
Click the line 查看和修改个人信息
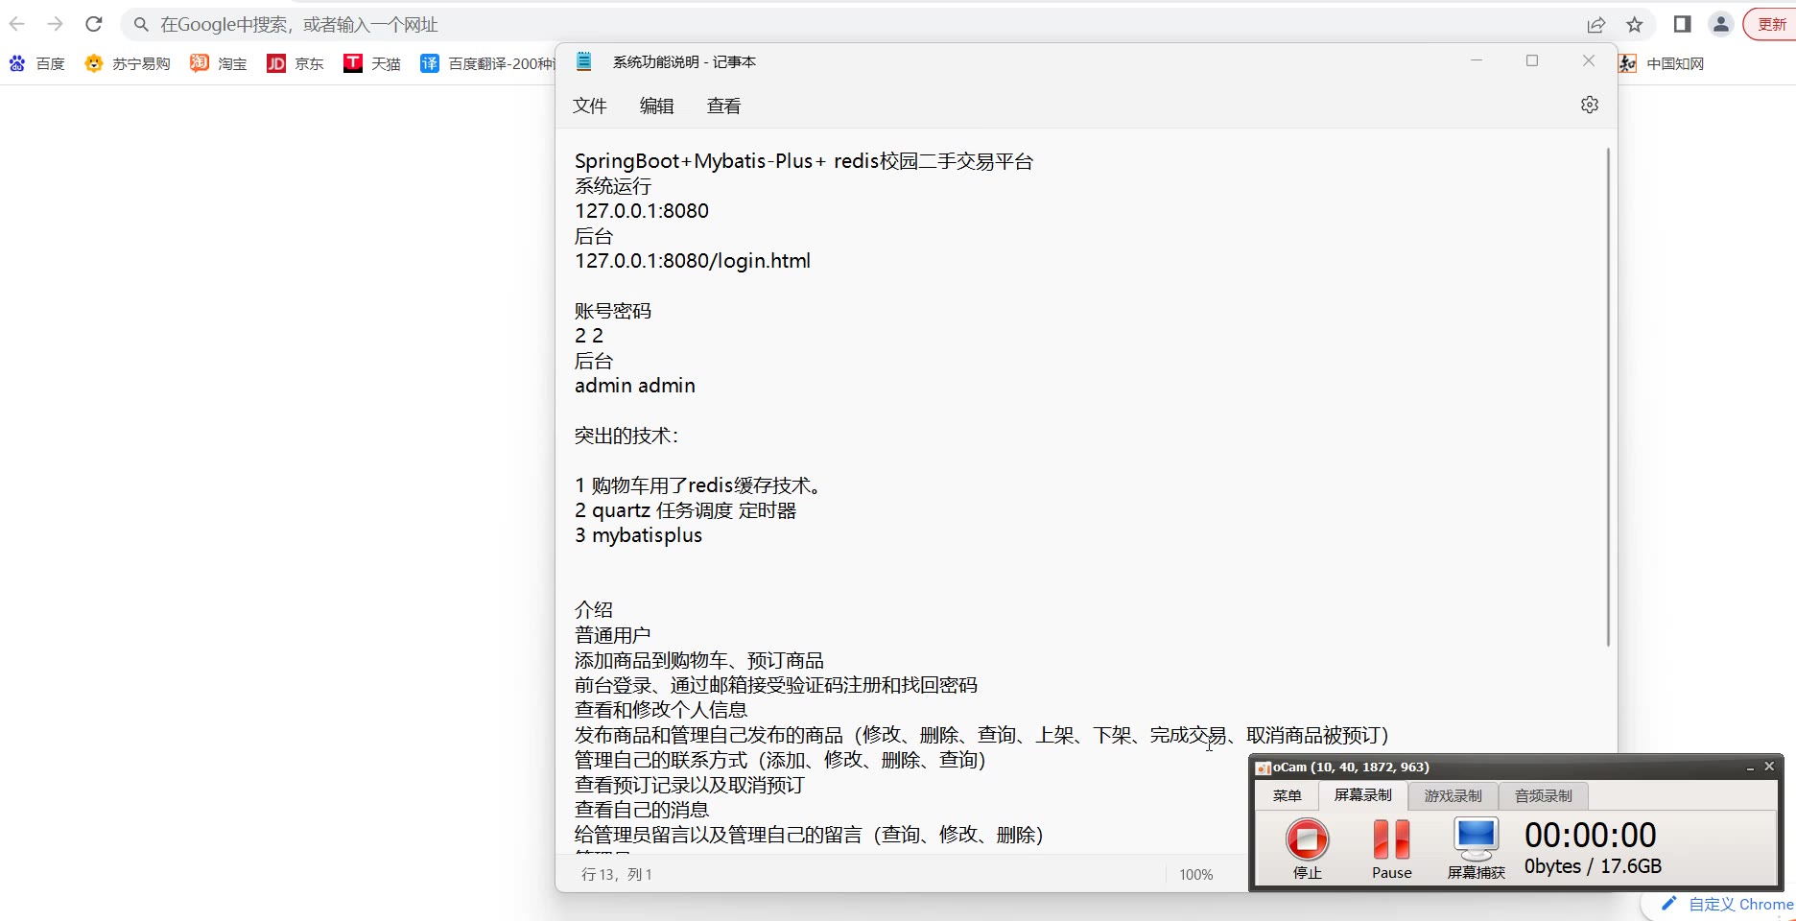[x=661, y=710]
